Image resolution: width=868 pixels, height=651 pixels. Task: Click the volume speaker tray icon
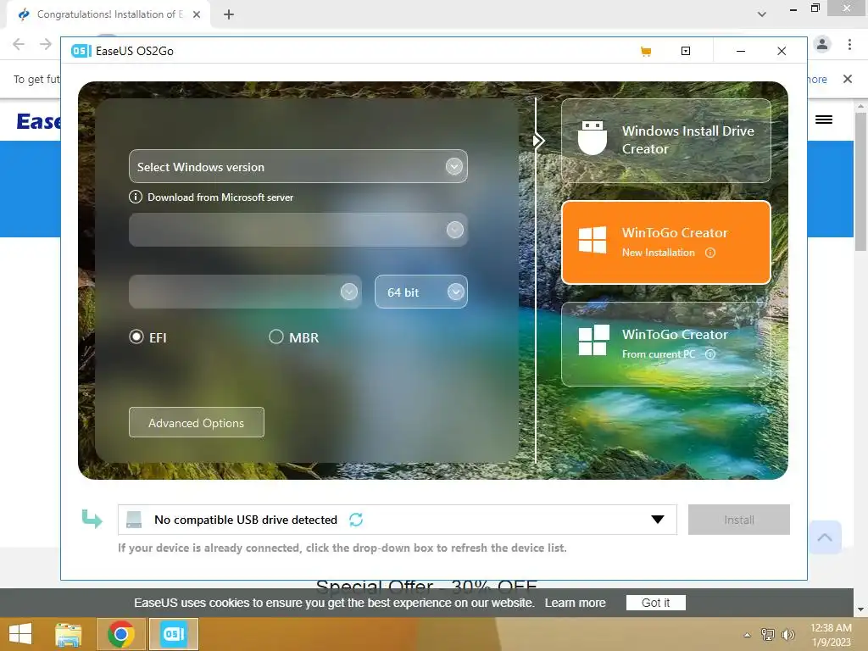pos(787,634)
